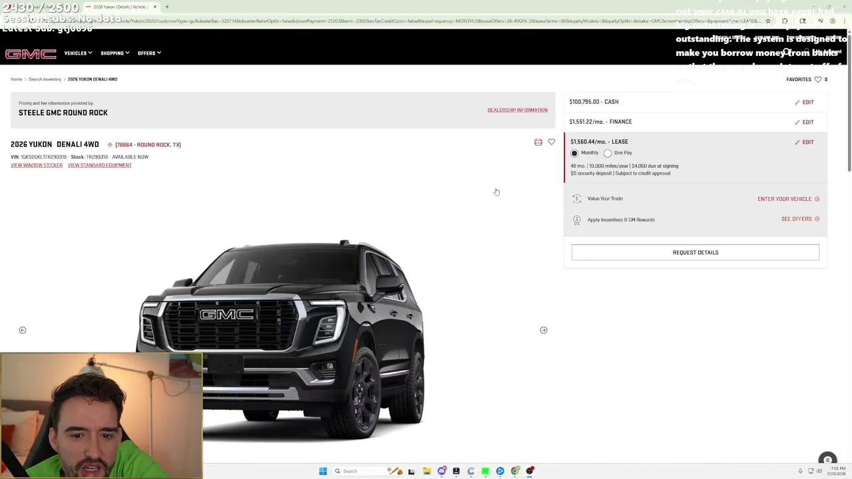Click See Offers link

click(x=800, y=219)
